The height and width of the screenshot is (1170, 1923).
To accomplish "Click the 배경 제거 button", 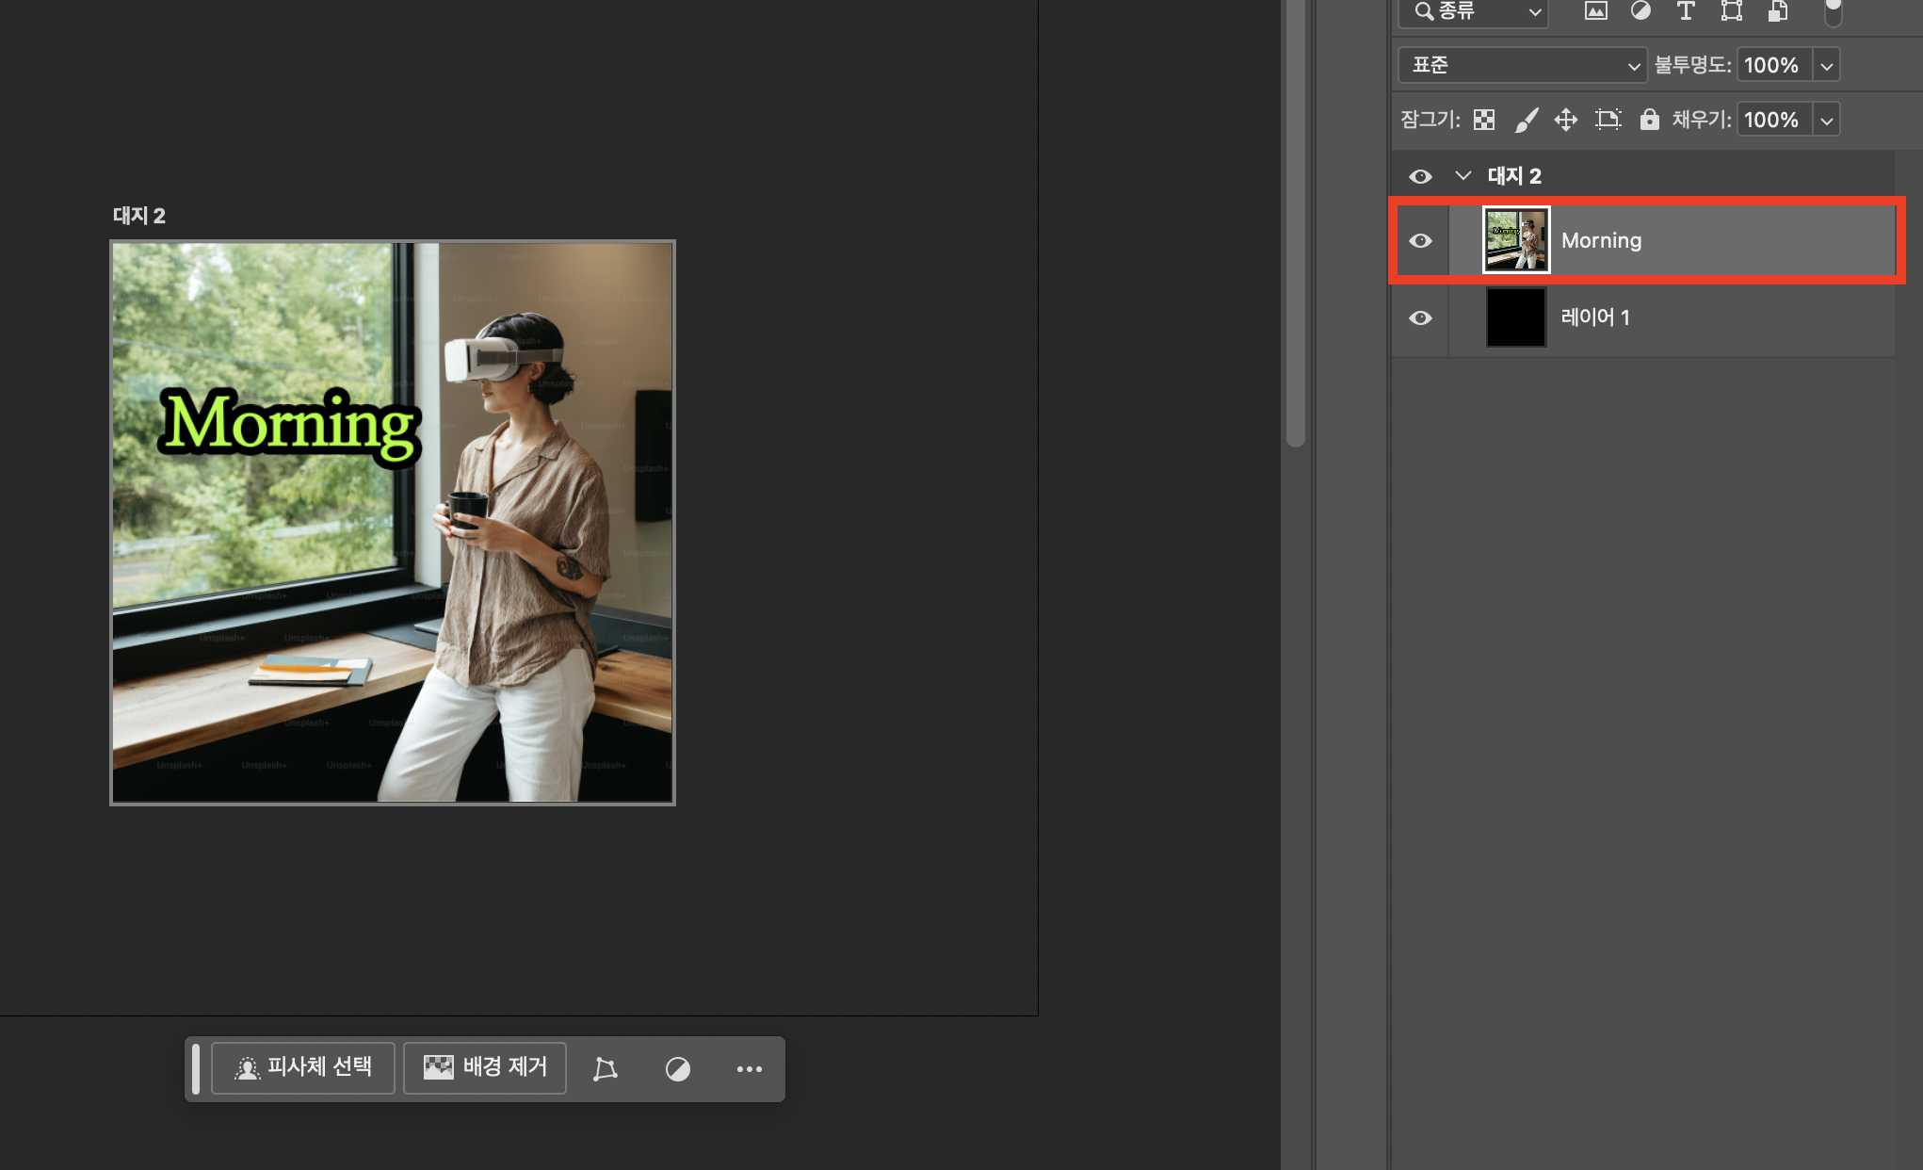I will tap(485, 1067).
